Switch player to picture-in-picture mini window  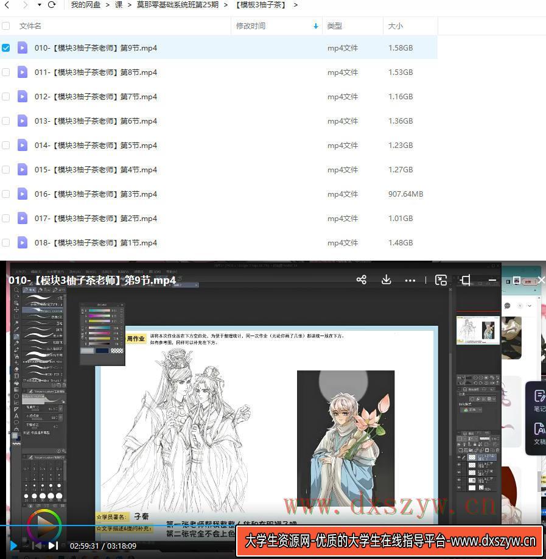(x=441, y=280)
